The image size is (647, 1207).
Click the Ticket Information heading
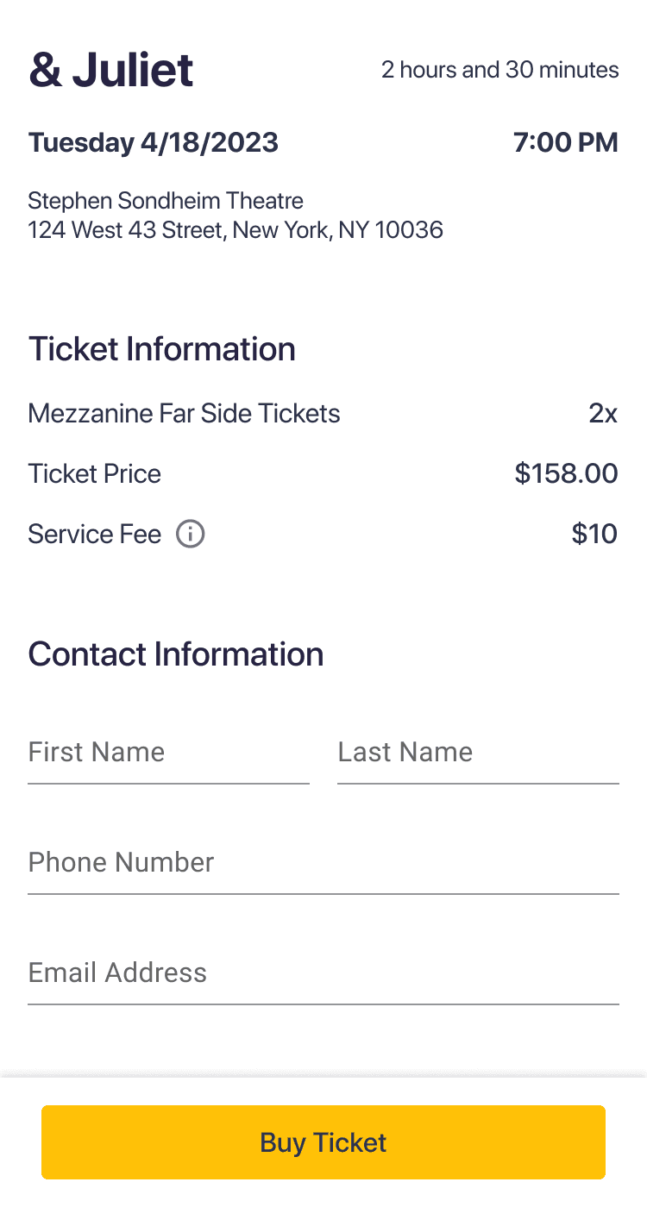click(x=162, y=349)
